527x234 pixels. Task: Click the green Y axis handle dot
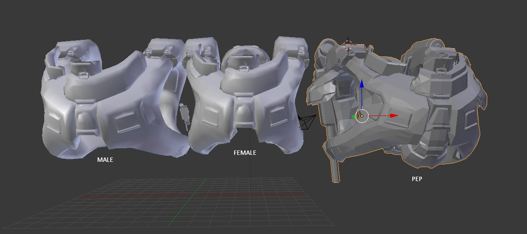[x=354, y=117]
